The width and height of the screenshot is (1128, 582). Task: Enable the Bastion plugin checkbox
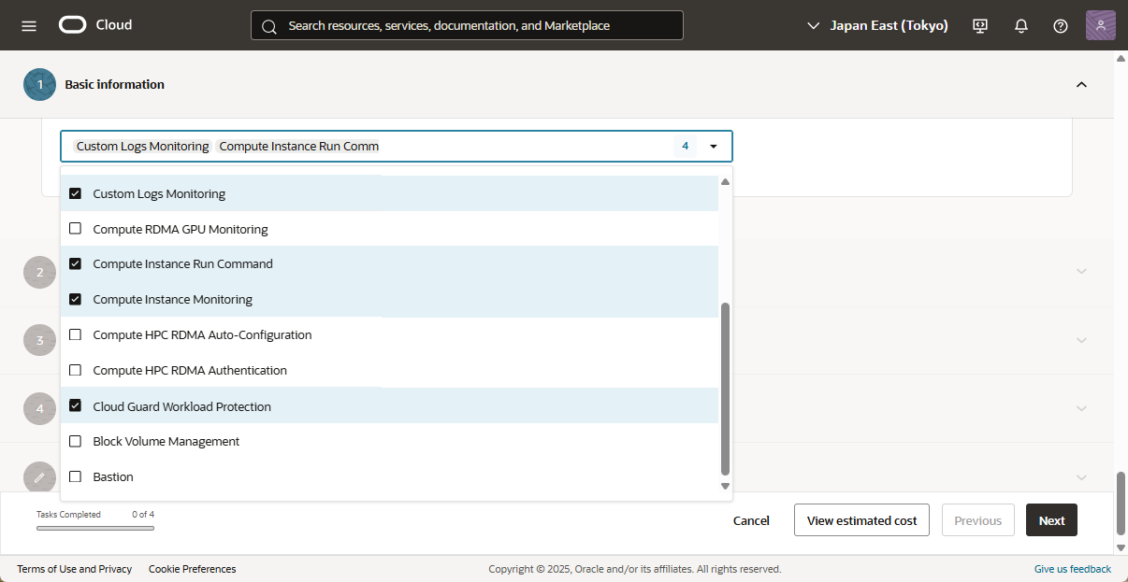tap(76, 476)
